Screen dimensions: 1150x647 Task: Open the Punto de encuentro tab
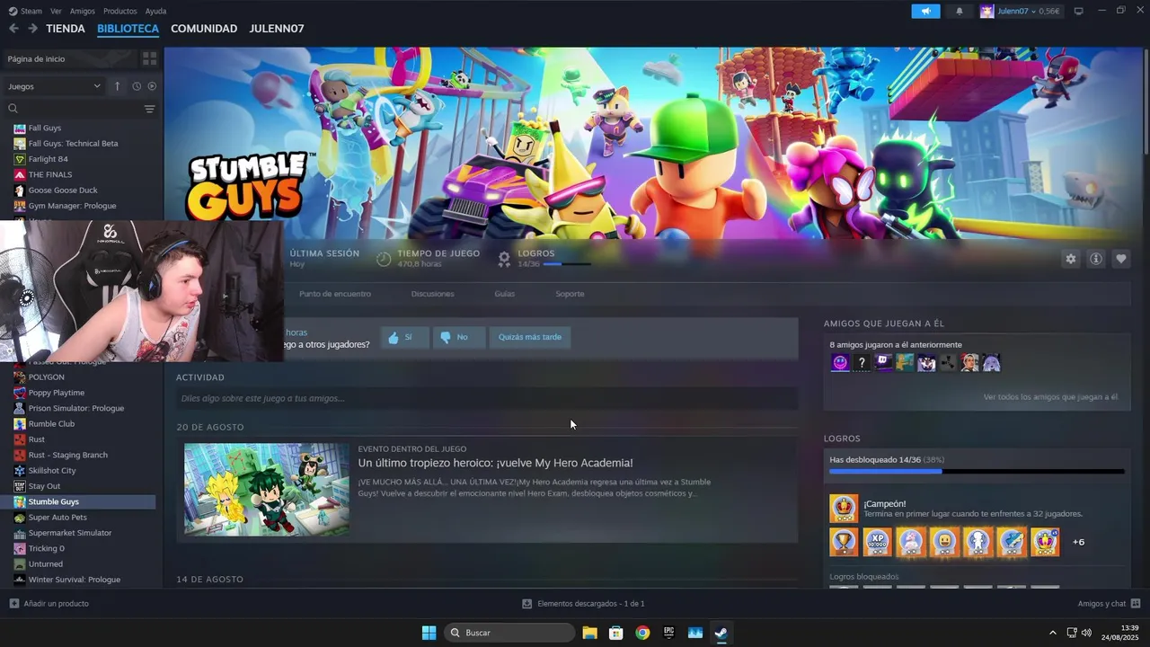[x=334, y=294]
